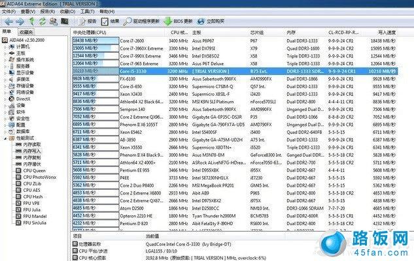Screen dimensions: 414x261
Task: Click the CPU 平台/步进 detail row icon
Action: coord(75,251)
